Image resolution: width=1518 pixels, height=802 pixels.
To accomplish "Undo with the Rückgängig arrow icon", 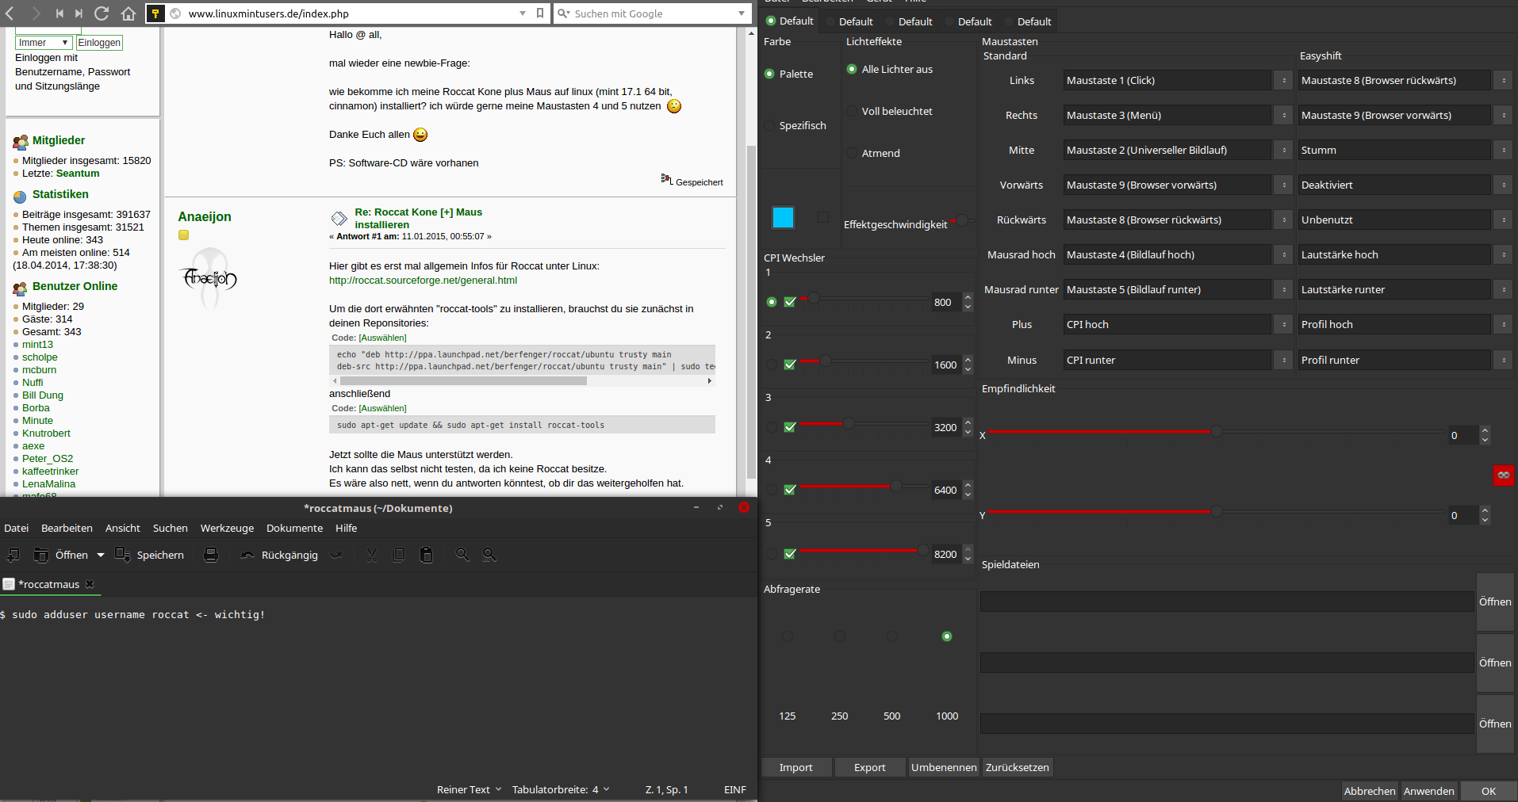I will click(x=247, y=555).
